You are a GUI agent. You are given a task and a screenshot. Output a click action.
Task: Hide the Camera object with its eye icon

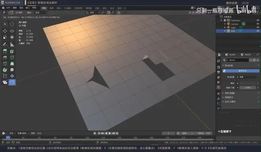(x=258, y=24)
